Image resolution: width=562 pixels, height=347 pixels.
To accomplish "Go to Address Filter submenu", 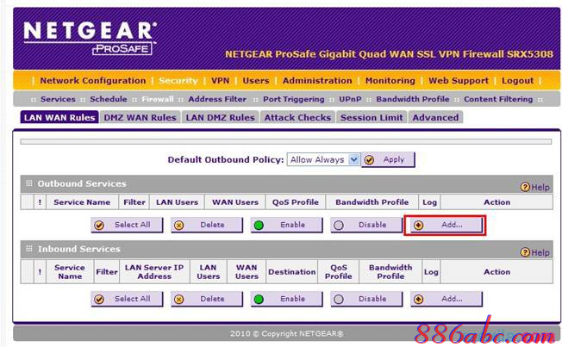I will point(217,99).
